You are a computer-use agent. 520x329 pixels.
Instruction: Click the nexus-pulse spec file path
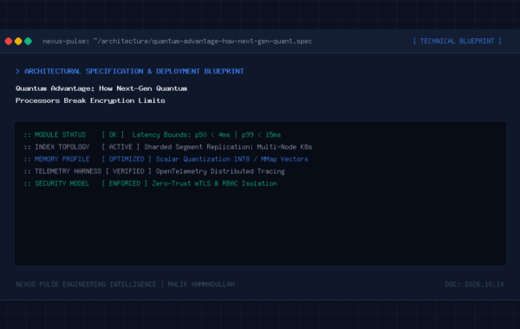(x=177, y=41)
